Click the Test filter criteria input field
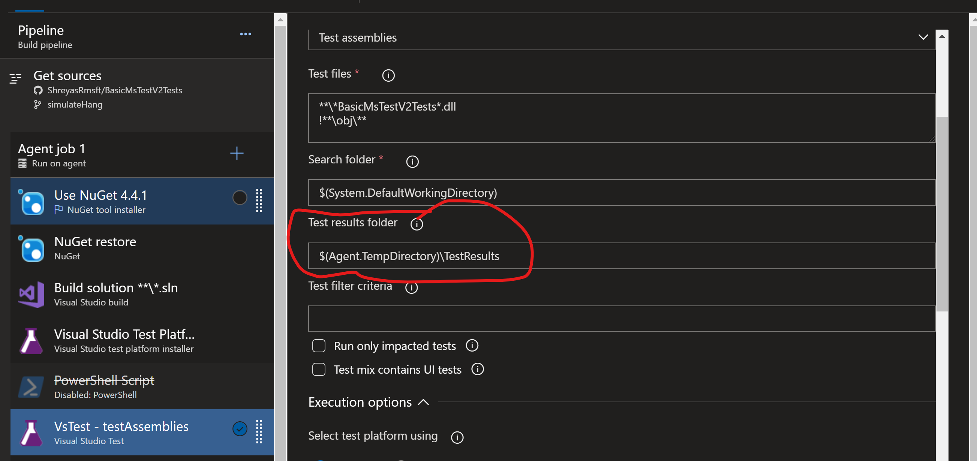Screen dimensions: 977x461 click(621, 319)
